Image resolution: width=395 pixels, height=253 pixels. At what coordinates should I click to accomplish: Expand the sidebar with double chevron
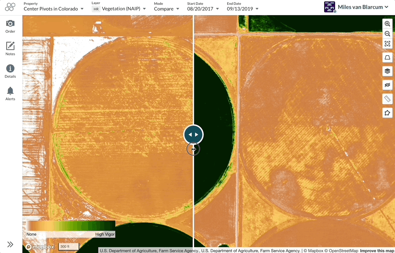pos(10,244)
